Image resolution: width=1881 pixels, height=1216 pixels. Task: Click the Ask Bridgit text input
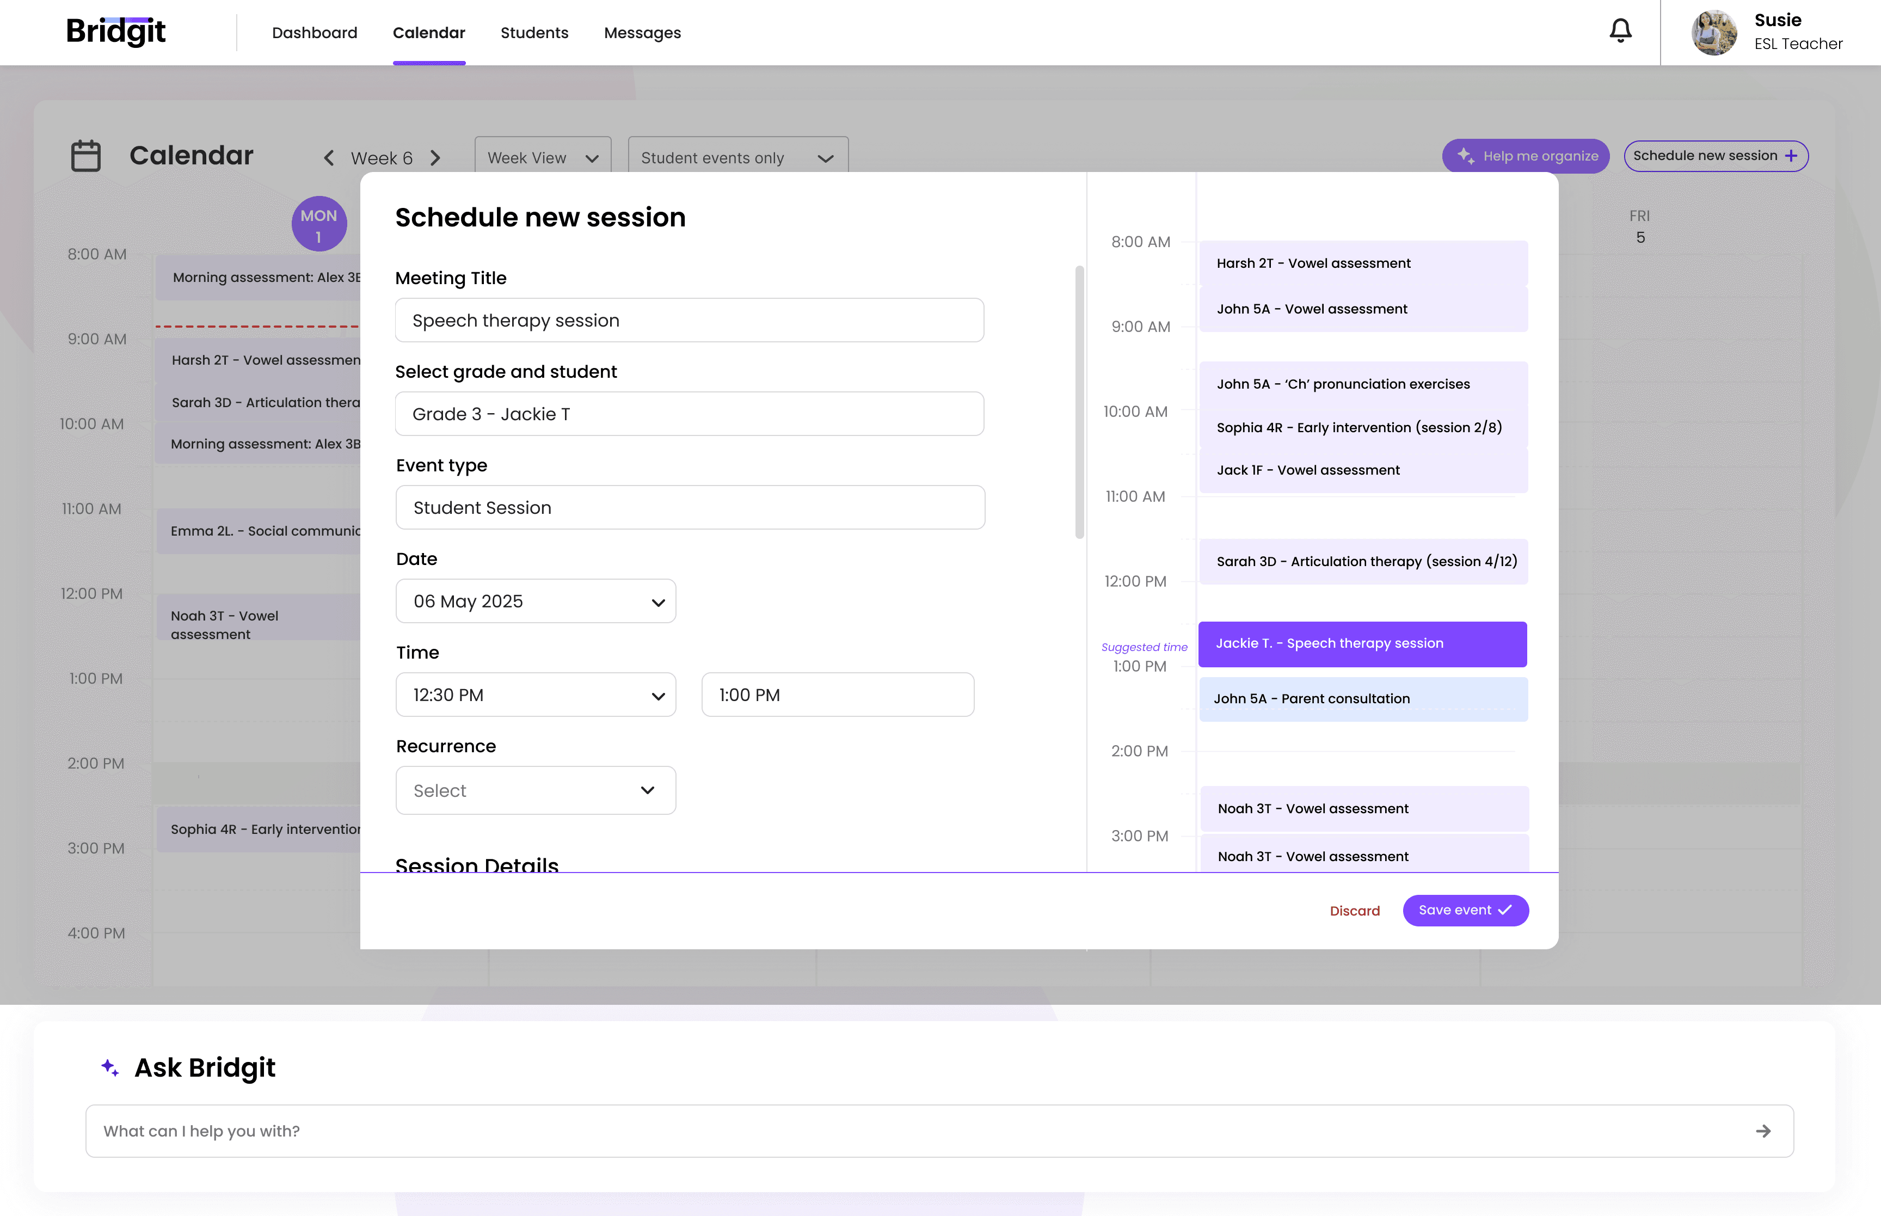(939, 1131)
